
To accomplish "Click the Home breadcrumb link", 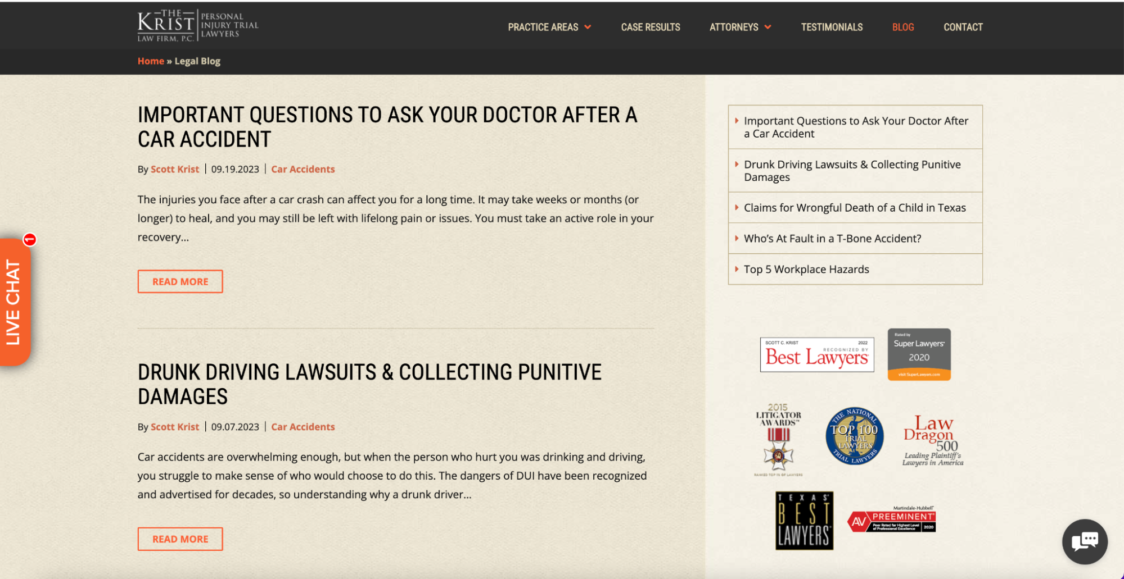I will (x=151, y=61).
